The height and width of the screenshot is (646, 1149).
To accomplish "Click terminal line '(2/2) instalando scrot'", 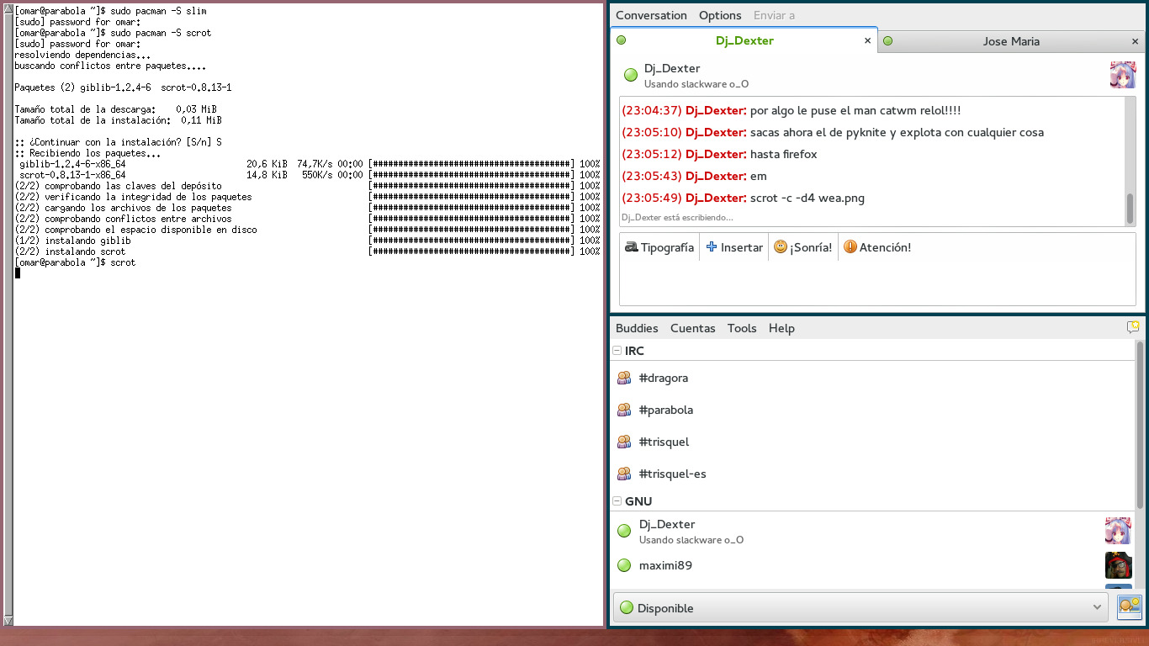I will point(70,252).
